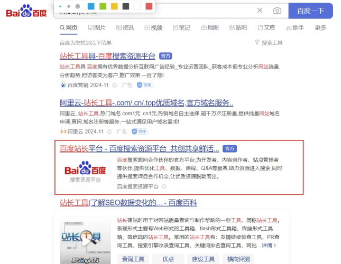Click the Baidu logo
The width and height of the screenshot is (341, 264).
(26, 11)
